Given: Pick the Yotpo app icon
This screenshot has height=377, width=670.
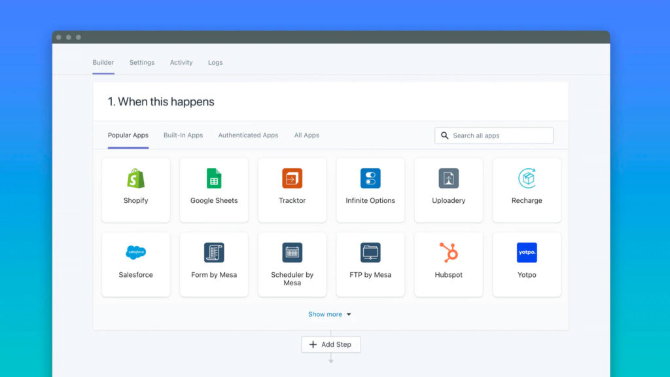Looking at the screenshot, I should (x=527, y=253).
